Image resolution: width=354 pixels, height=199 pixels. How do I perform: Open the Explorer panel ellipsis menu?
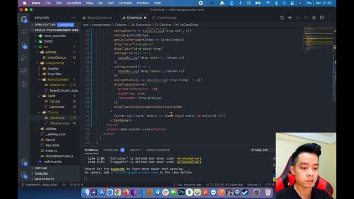tap(73, 18)
